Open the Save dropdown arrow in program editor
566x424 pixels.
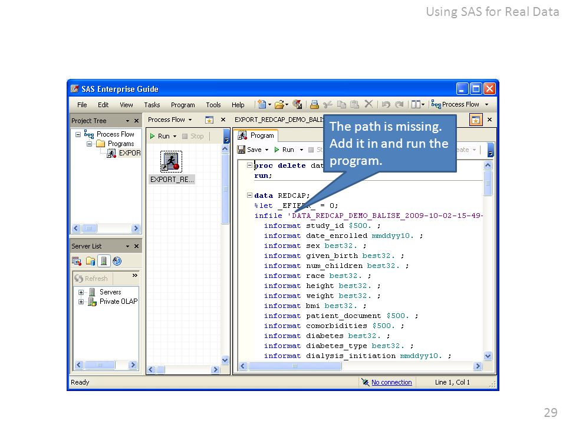(x=266, y=150)
